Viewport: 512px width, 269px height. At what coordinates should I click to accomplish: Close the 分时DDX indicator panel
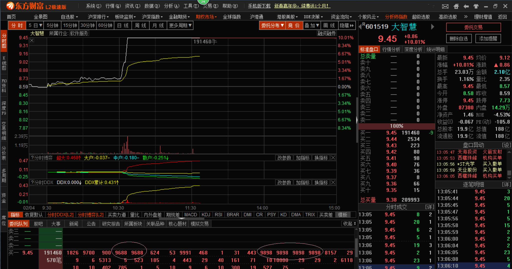(x=333, y=182)
